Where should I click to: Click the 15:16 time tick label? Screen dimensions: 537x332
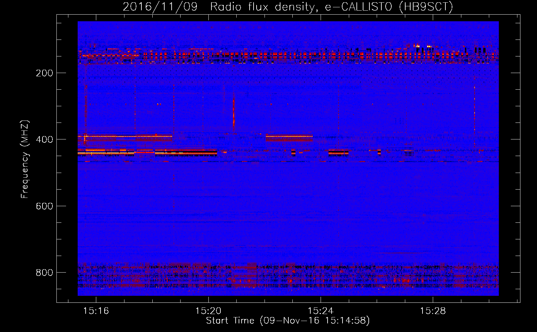(x=96, y=311)
